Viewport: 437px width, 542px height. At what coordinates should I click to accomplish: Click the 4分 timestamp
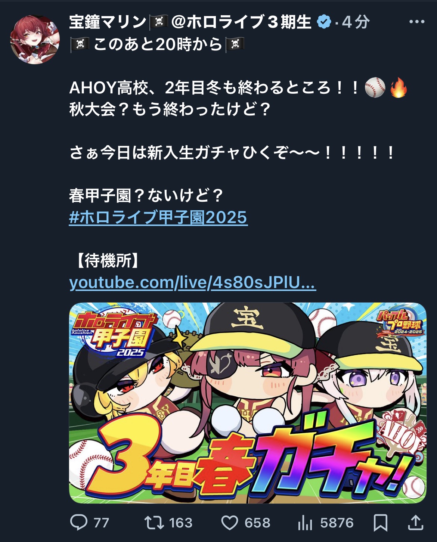point(356,22)
